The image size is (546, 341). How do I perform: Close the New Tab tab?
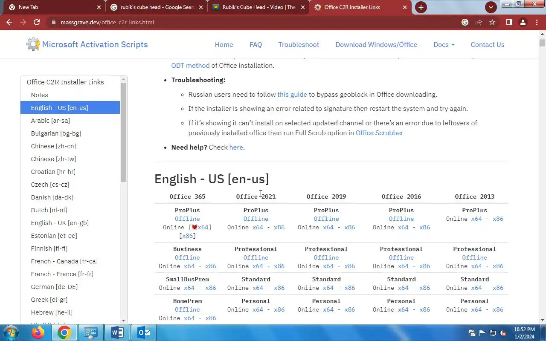pos(99,7)
